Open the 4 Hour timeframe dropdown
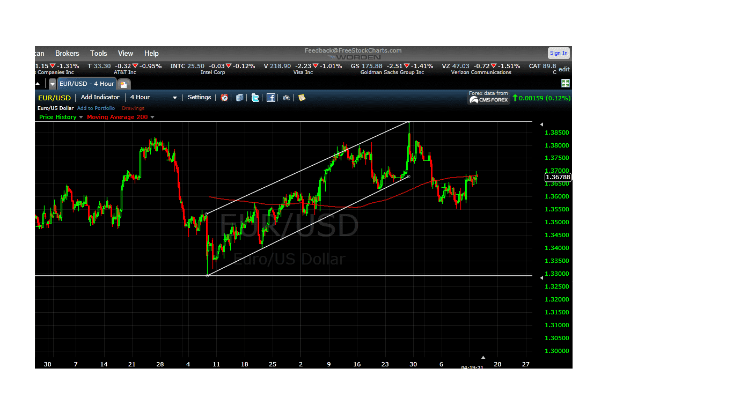733x412 pixels. tap(174, 97)
